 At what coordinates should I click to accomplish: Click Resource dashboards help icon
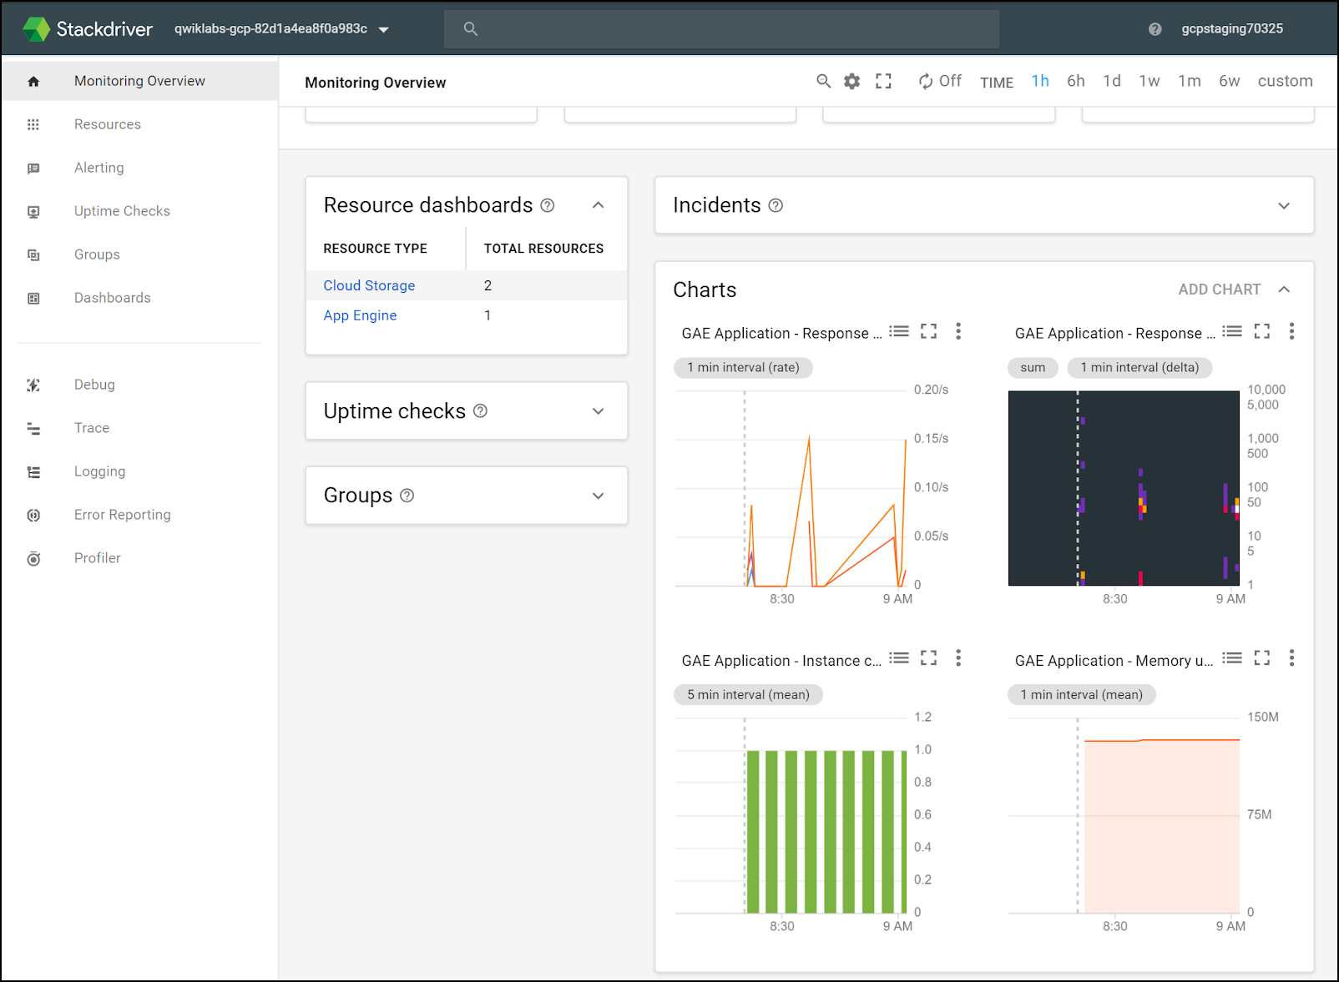(548, 205)
